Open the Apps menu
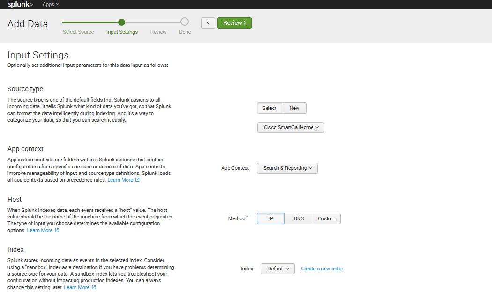Screen dimensions: 492x298 tap(51, 4)
